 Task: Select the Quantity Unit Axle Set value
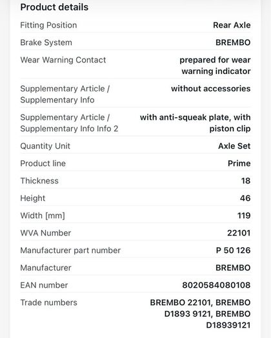point(234,146)
